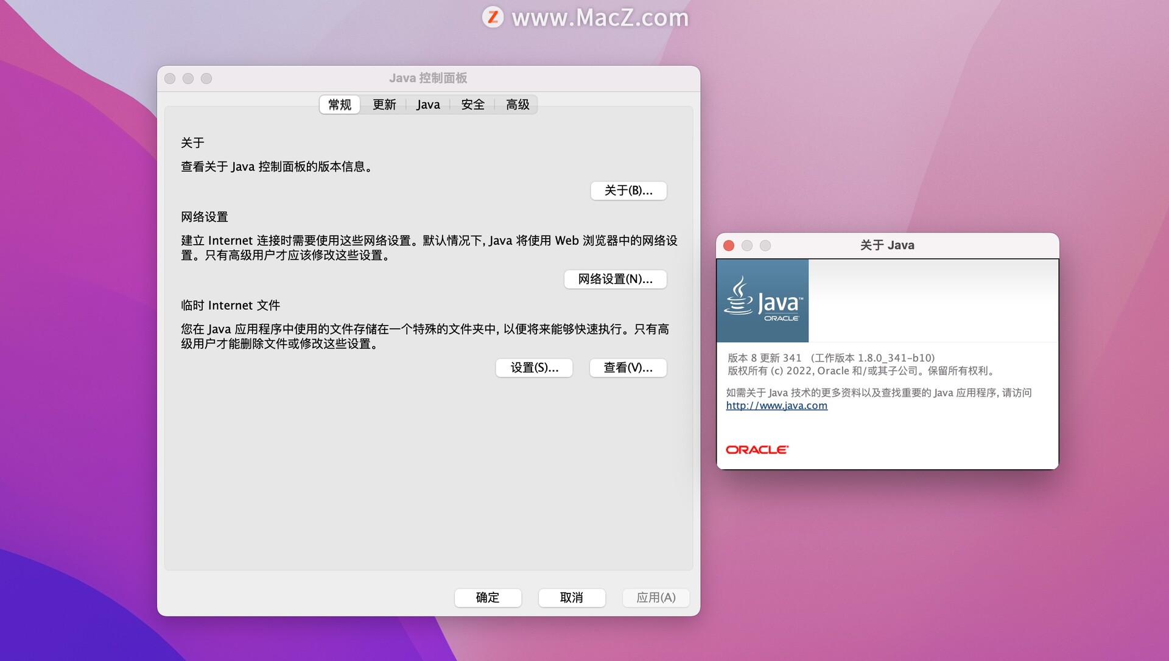Open 网络设置(N)... dialog
This screenshot has height=661, width=1169.
(615, 279)
